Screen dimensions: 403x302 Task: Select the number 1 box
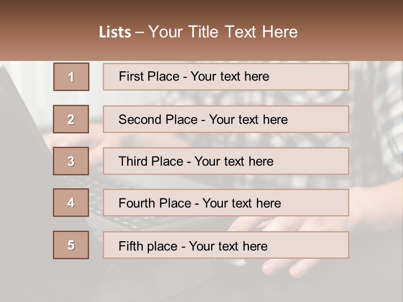coord(71,77)
